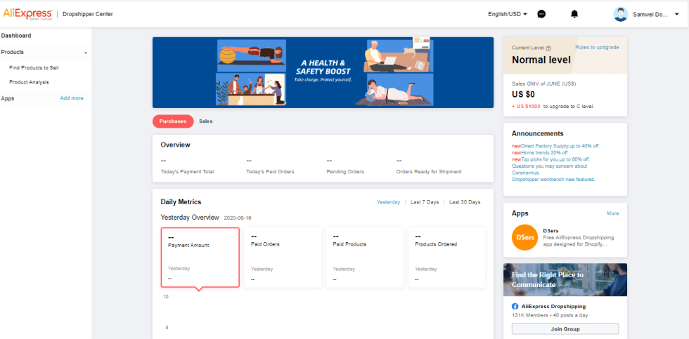The image size is (689, 339).
Task: Select the Paid Products metric card
Action: tap(365, 258)
